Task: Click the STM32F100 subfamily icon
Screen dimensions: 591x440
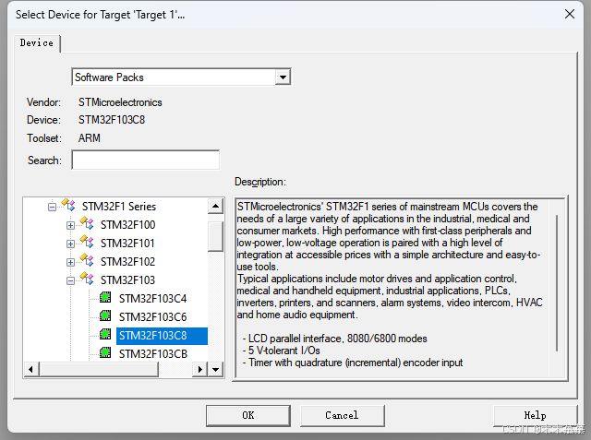Action: [87, 223]
